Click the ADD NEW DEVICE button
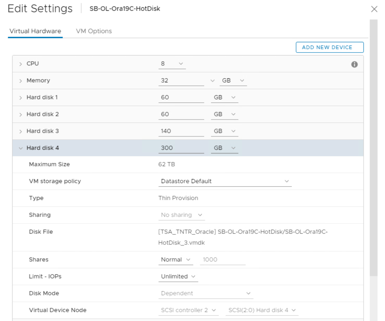 click(329, 47)
